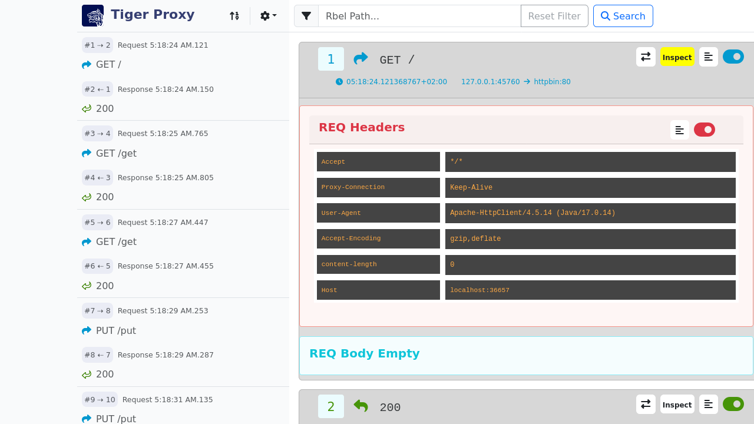754x424 pixels.
Task: Click the Reset Filter button
Action: point(554,16)
